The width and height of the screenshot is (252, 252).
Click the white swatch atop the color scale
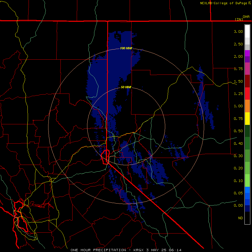click(247, 31)
